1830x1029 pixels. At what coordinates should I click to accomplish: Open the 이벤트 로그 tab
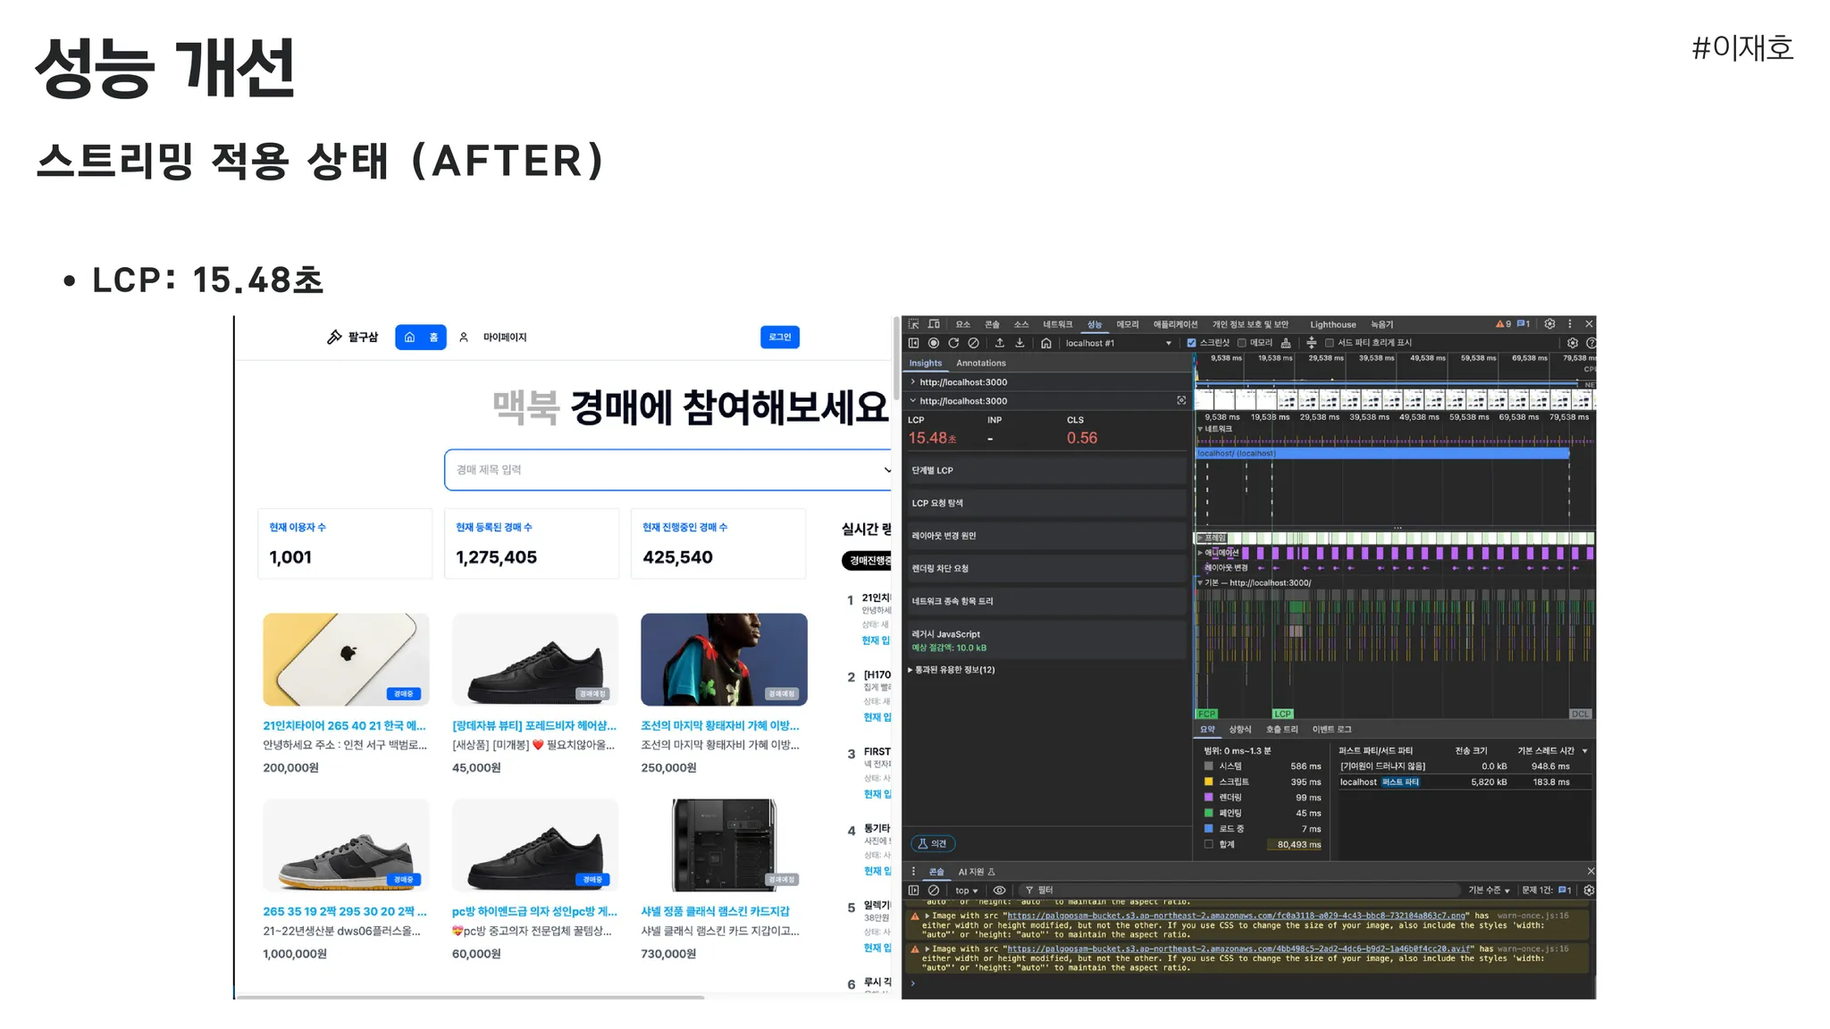[1331, 730]
